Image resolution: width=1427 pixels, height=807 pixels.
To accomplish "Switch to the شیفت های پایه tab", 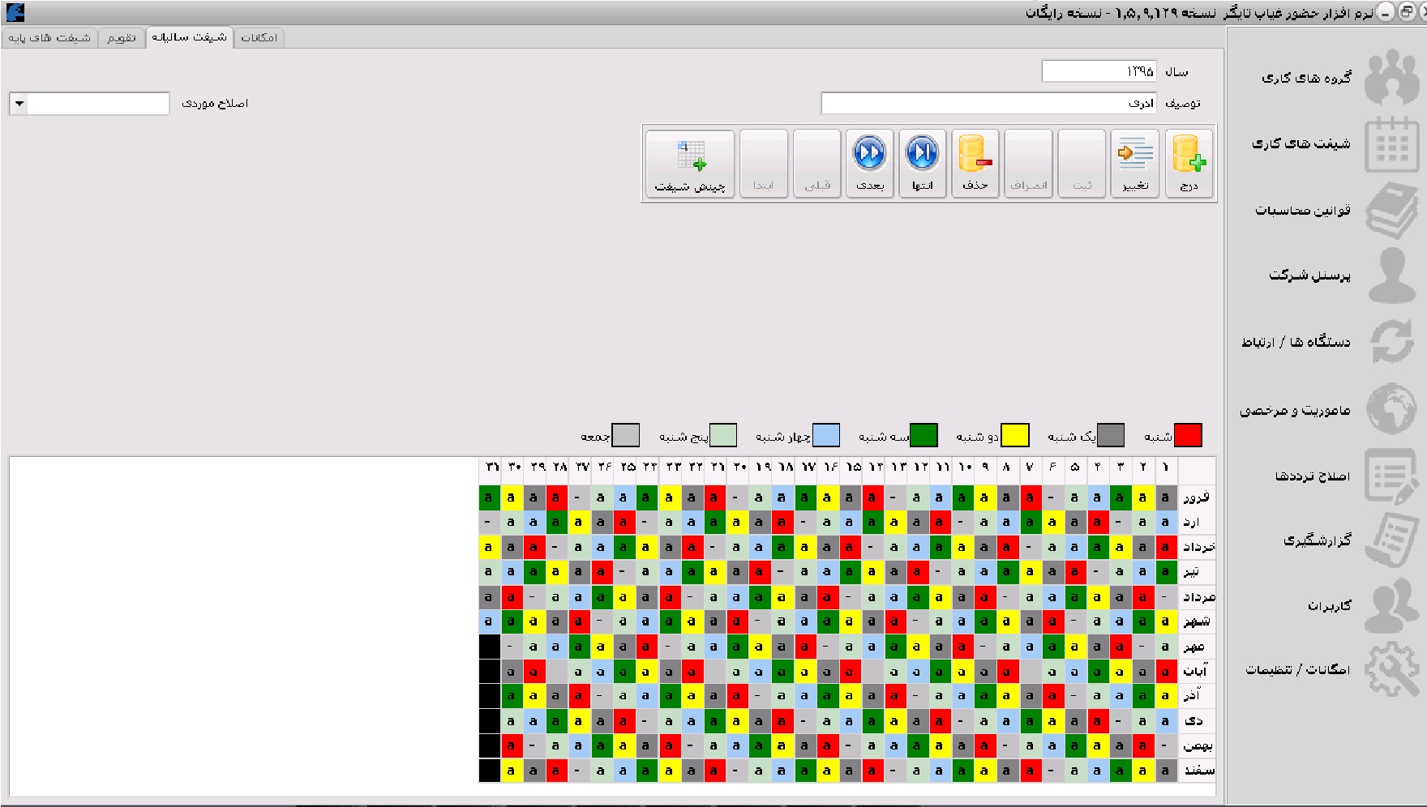I will click(x=49, y=38).
